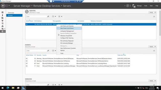This screenshot has width=161, height=90.
Task: Click the Back navigation arrow
Action: [3, 6]
